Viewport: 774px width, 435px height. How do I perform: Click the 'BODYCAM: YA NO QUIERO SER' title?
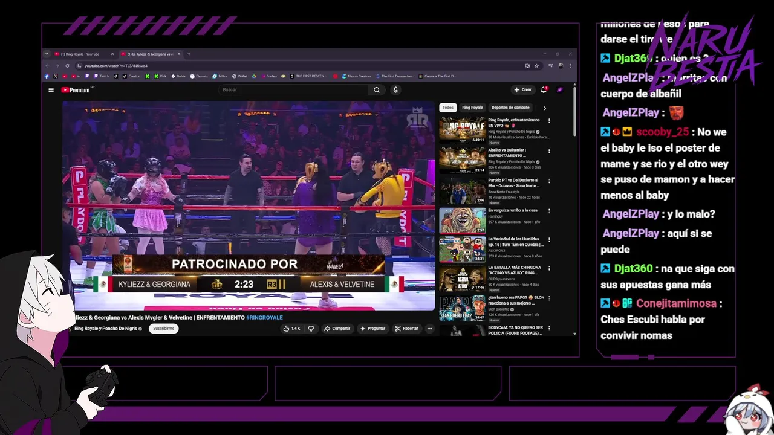pyautogui.click(x=515, y=330)
